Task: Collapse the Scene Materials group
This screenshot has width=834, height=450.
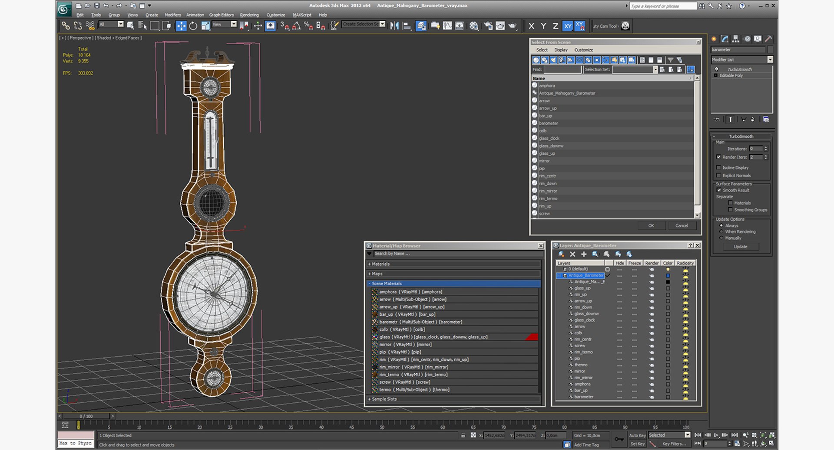Action: click(x=454, y=284)
